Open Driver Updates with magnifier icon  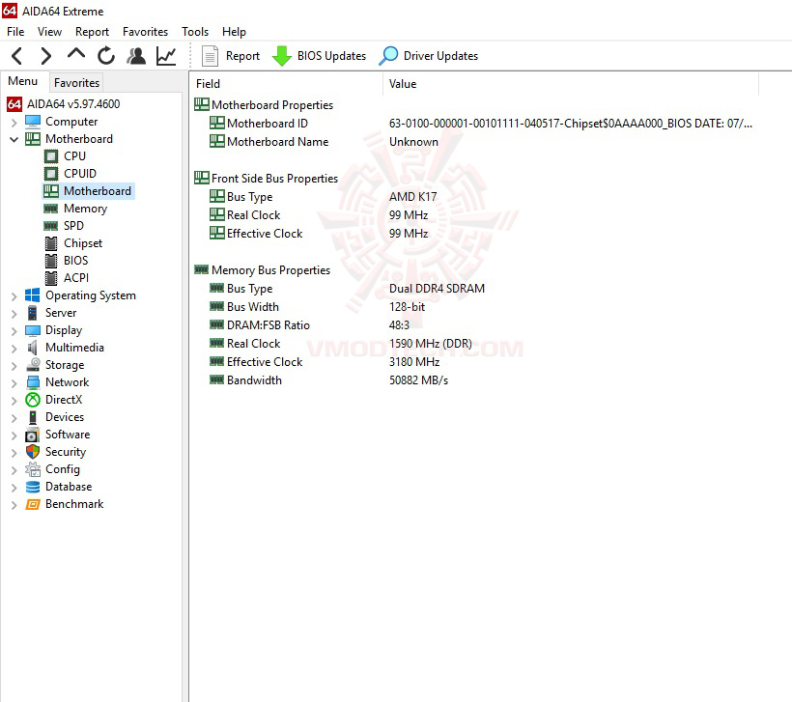(429, 56)
